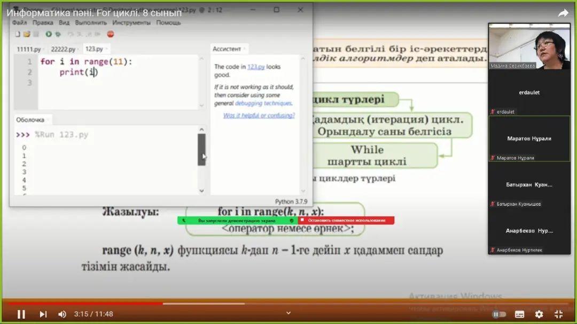Image resolution: width=577 pixels, height=324 pixels.
Task: Skip to the next video
Action: pos(43,314)
